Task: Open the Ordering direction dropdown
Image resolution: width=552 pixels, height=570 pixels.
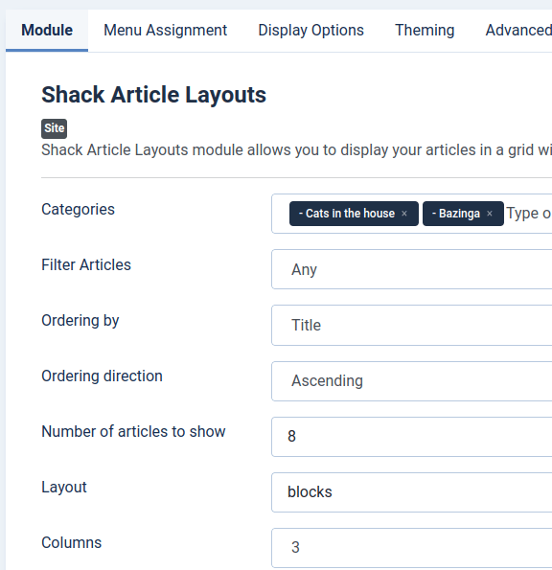Action: point(412,381)
